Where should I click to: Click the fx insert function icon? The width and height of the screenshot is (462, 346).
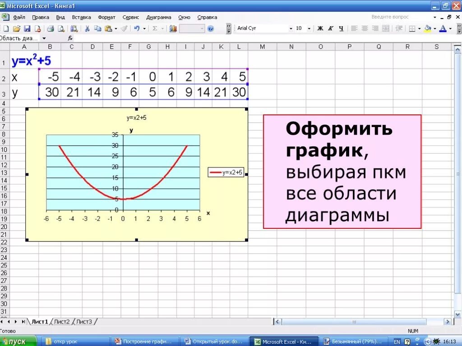(x=70, y=38)
